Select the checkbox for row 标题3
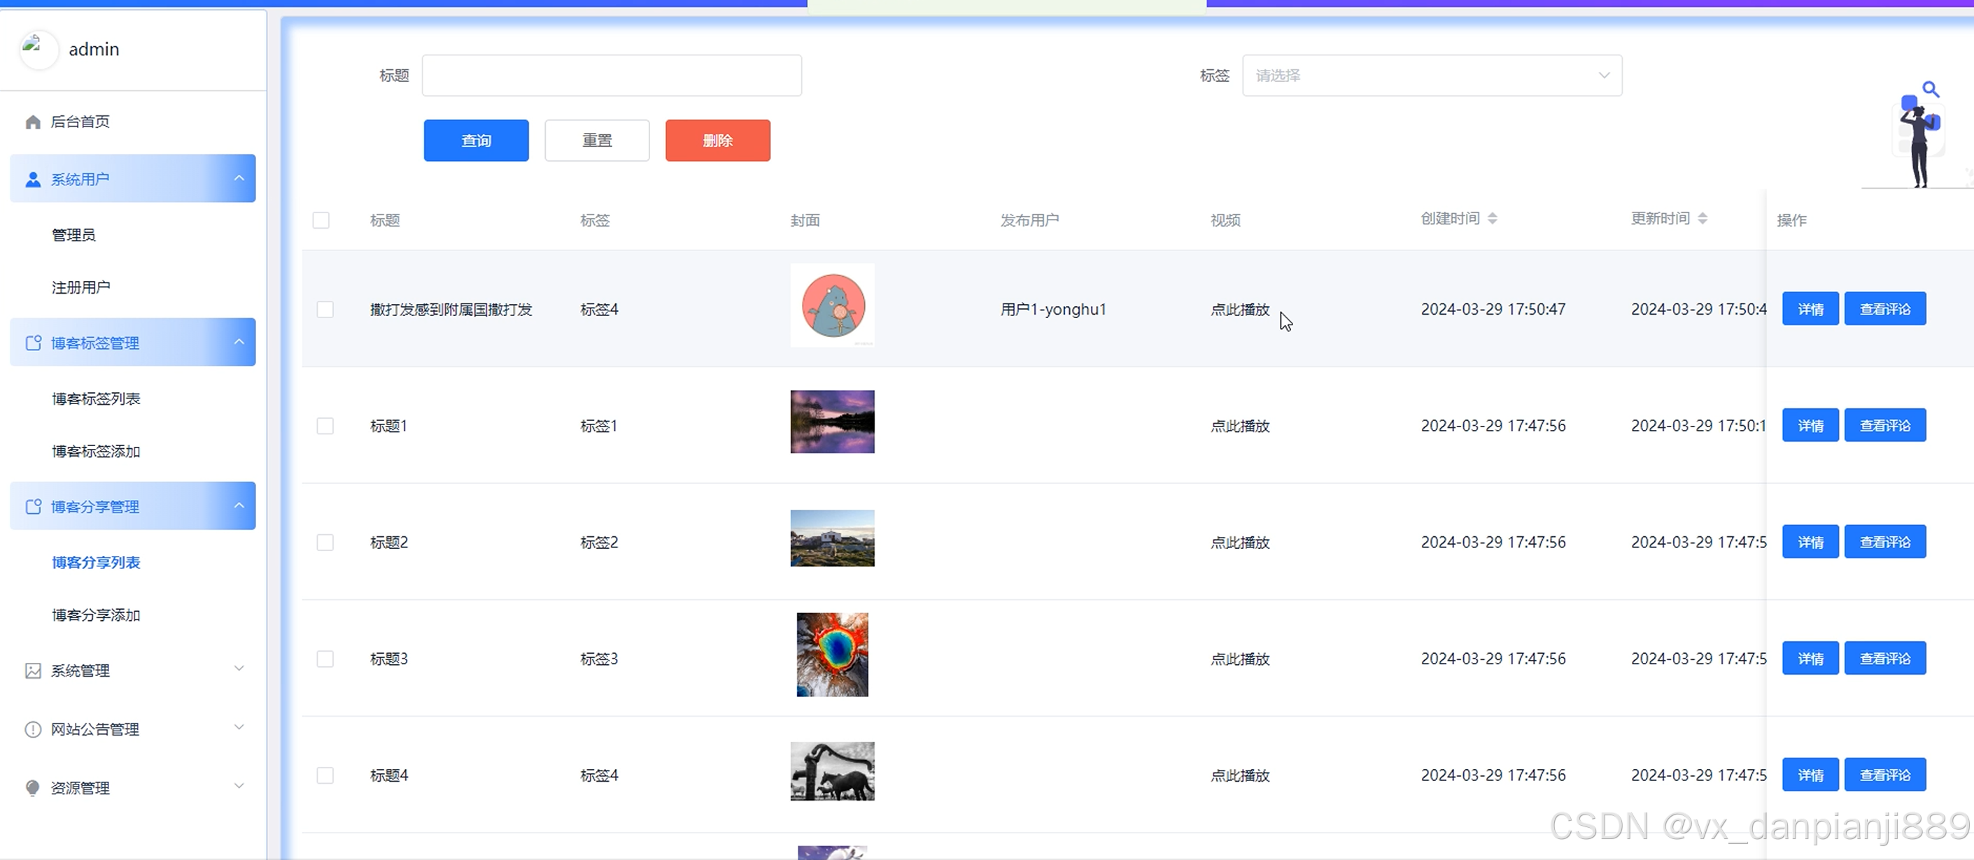Screen dimensions: 1974x860 click(325, 659)
